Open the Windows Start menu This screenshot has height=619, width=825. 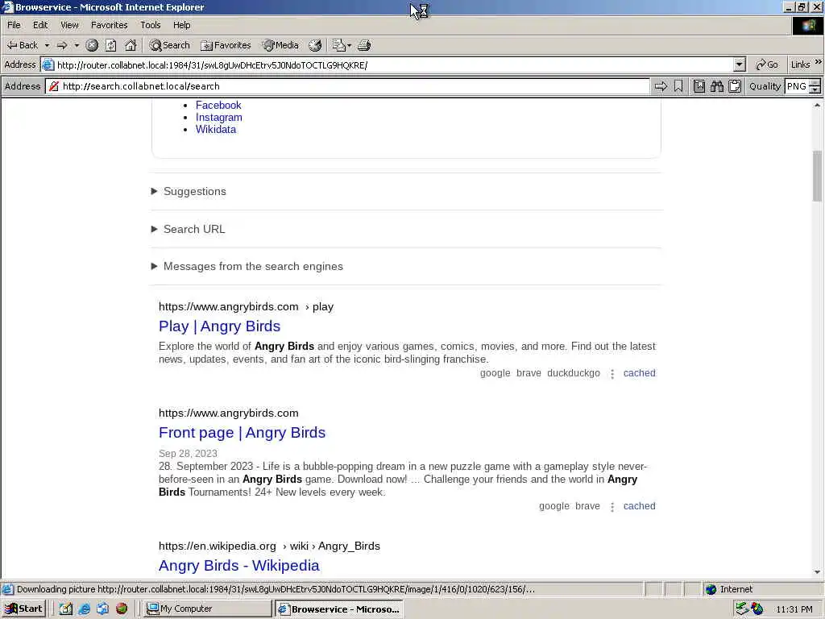coord(23,609)
